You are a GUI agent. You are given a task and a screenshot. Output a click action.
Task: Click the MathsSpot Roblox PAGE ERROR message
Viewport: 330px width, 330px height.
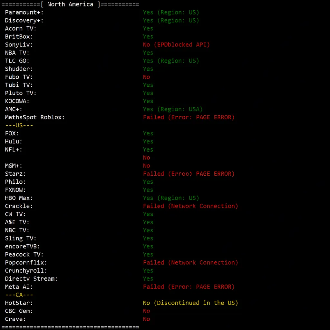pos(189,117)
